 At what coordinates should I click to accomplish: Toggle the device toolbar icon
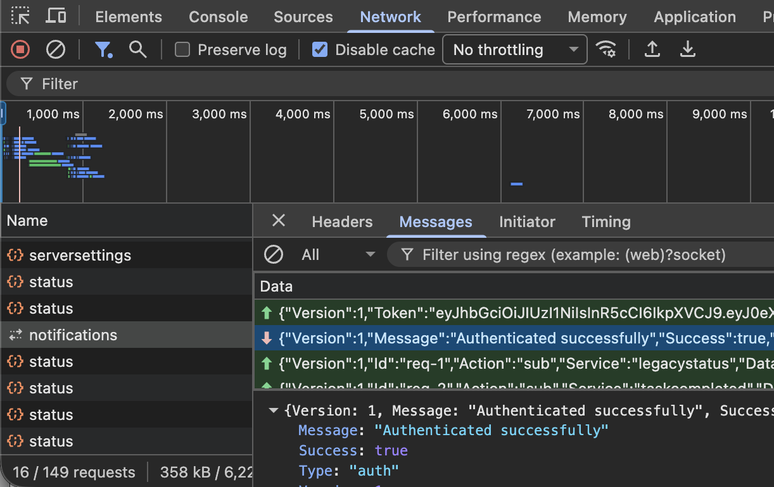pyautogui.click(x=56, y=16)
